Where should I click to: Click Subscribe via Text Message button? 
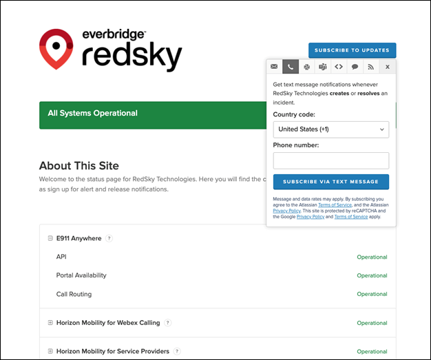[331, 182]
